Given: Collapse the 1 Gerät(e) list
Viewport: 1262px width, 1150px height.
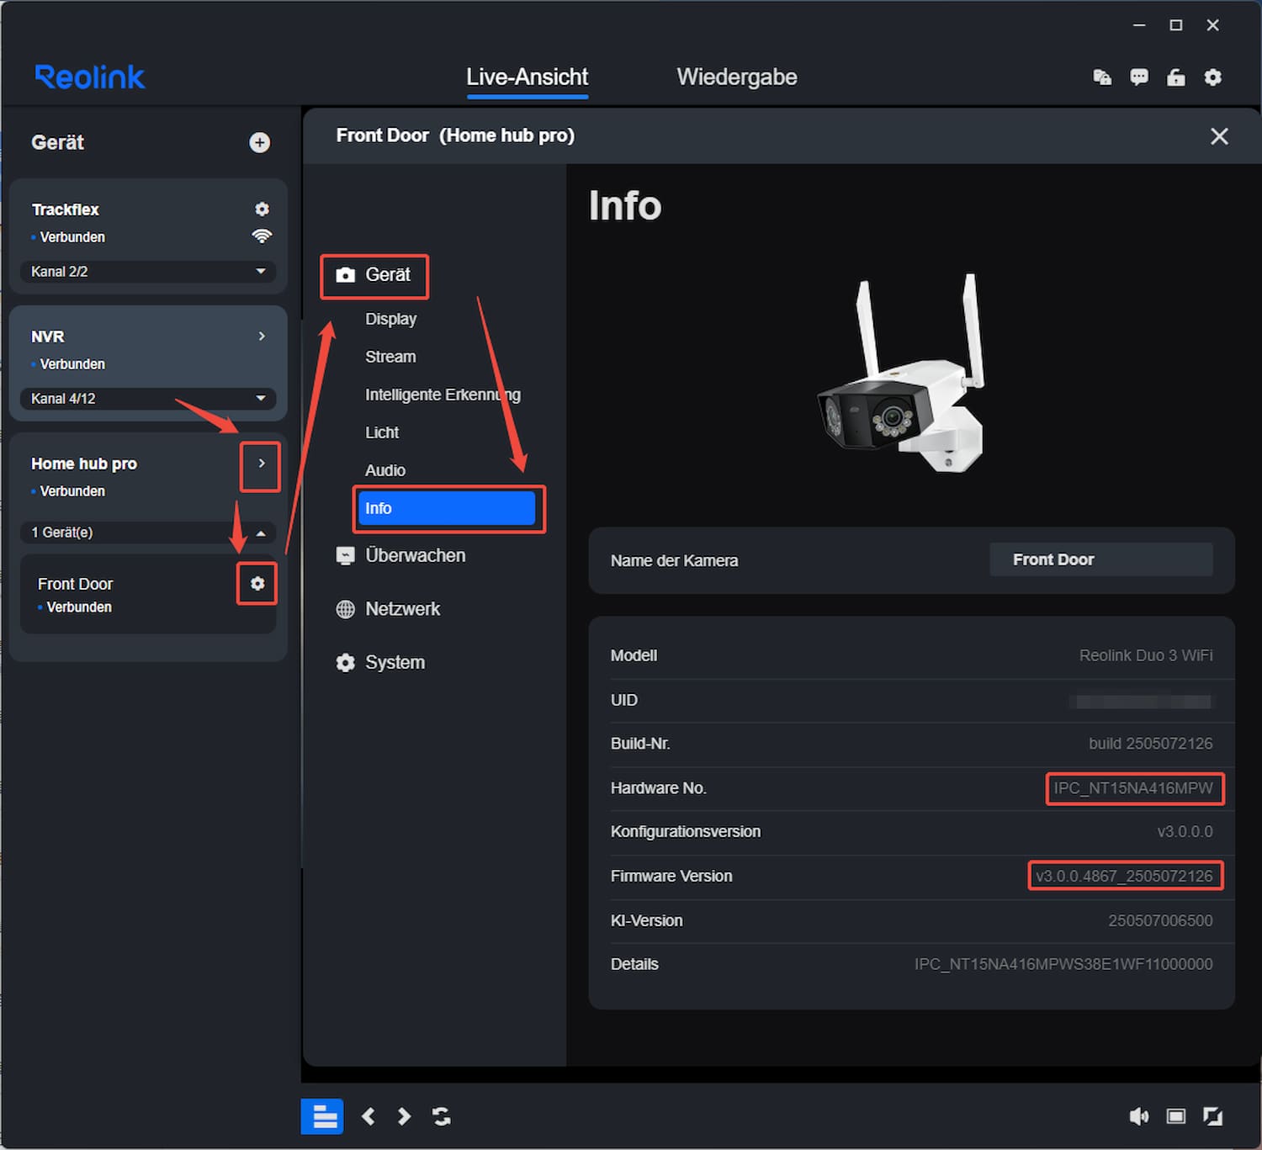Looking at the screenshot, I should coord(148,533).
